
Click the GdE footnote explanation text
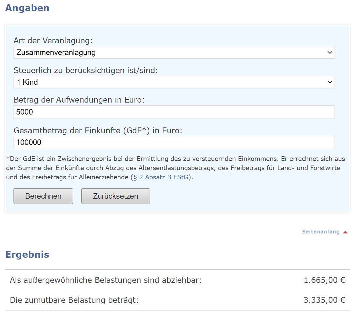pos(175,168)
